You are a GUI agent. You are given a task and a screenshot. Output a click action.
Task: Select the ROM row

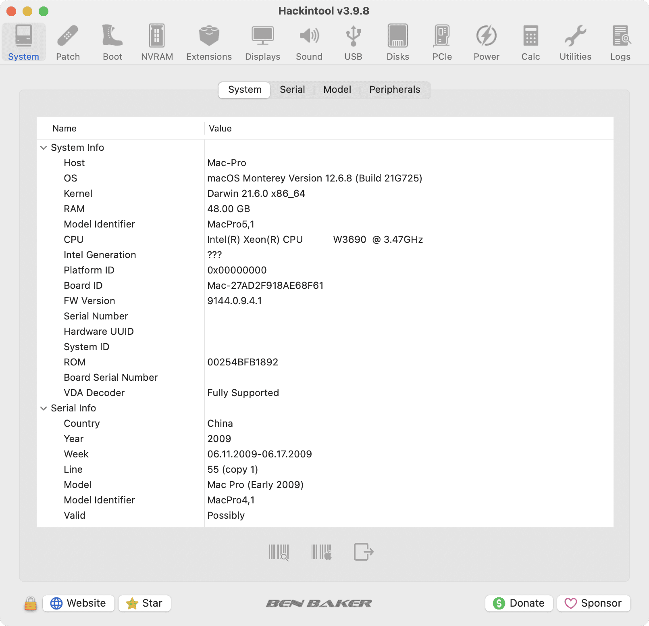click(x=325, y=362)
